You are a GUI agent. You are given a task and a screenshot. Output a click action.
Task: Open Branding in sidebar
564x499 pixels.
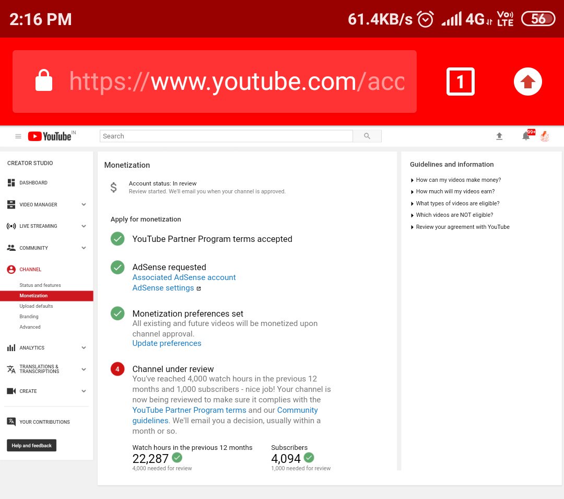29,317
